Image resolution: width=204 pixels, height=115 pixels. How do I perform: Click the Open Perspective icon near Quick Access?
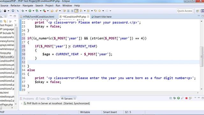198,11
